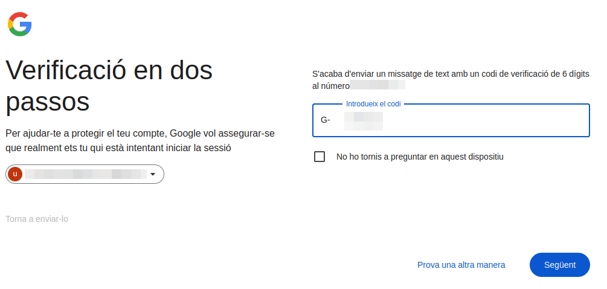Click the word "passos" in the heading
Viewport: 607px width, 289px height.
pyautogui.click(x=48, y=101)
